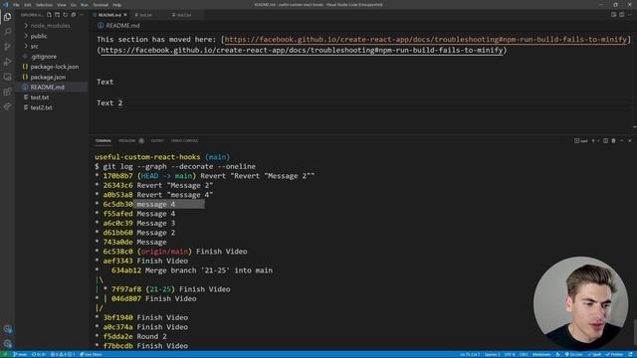Click Live Share in status bar
The width and height of the screenshot is (637, 358).
91,354
